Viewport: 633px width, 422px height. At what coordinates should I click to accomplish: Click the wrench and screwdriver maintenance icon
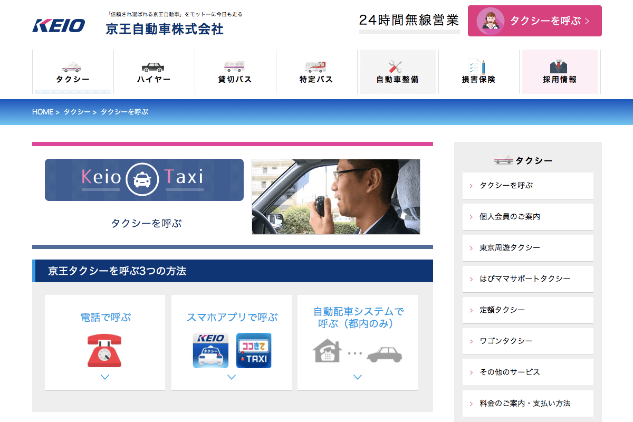pos(396,67)
